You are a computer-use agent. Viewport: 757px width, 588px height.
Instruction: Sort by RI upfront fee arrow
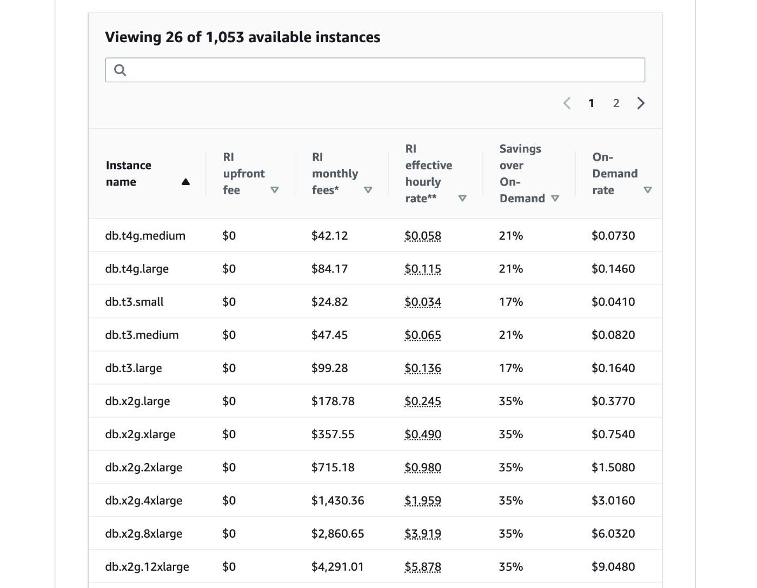[x=275, y=190]
